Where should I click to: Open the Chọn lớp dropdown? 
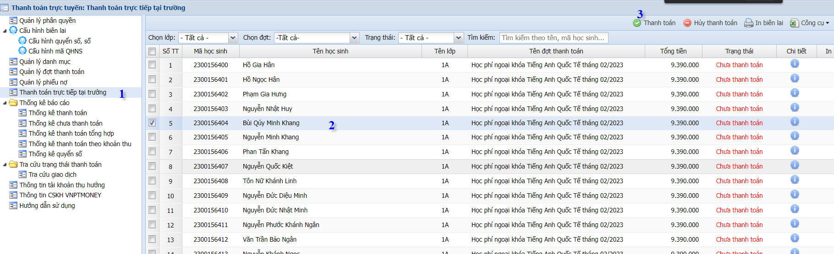233,37
